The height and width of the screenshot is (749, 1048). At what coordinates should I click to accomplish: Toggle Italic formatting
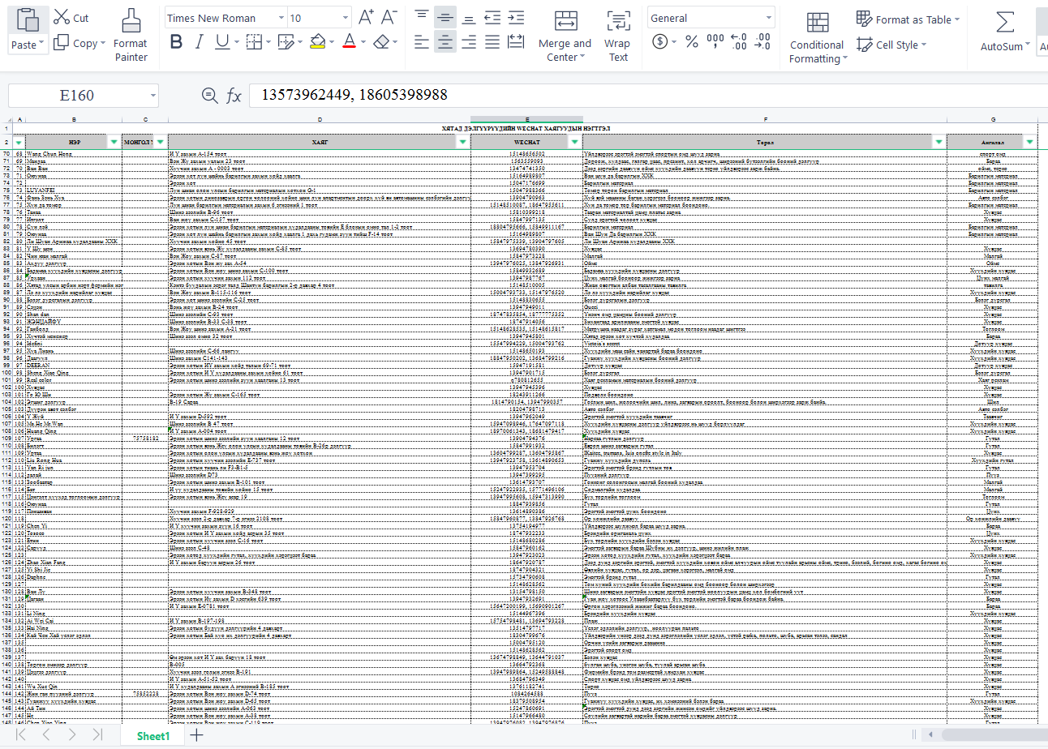click(200, 42)
